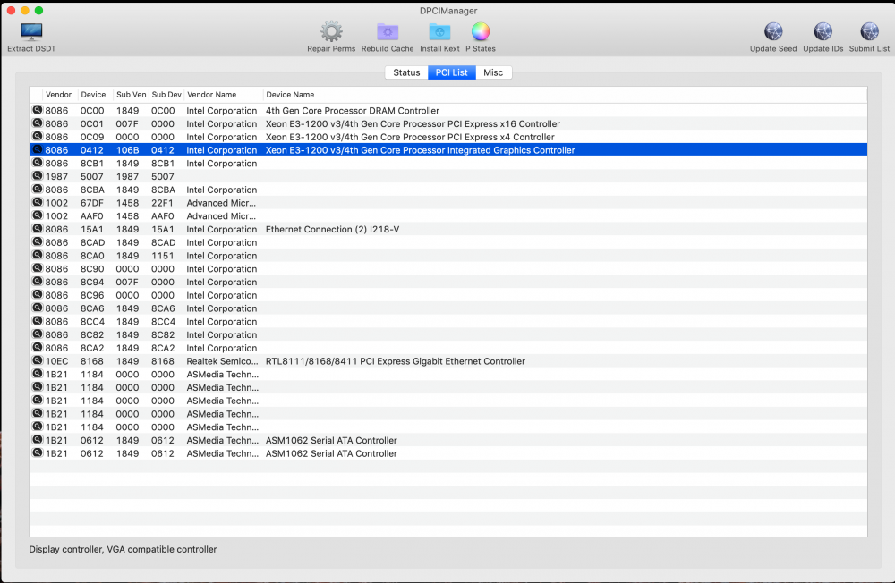Image resolution: width=895 pixels, height=583 pixels.
Task: Click magnifier icon on device 8C90 row
Action: click(37, 268)
